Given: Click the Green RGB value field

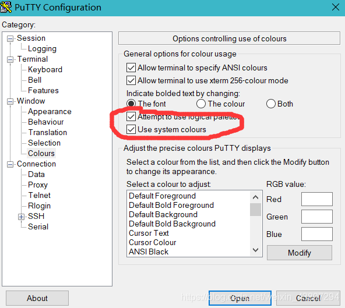Looking at the screenshot, I should (317, 217).
